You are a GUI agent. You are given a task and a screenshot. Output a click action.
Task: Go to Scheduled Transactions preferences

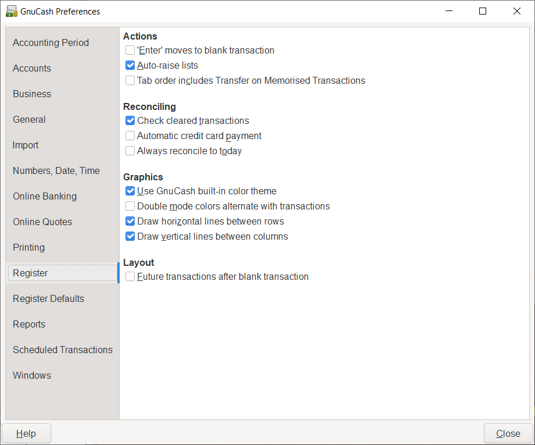coord(63,350)
